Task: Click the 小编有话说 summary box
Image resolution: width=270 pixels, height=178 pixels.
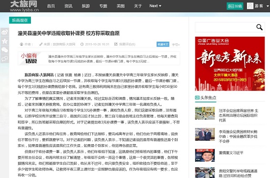Action: pyautogui.click(x=99, y=58)
